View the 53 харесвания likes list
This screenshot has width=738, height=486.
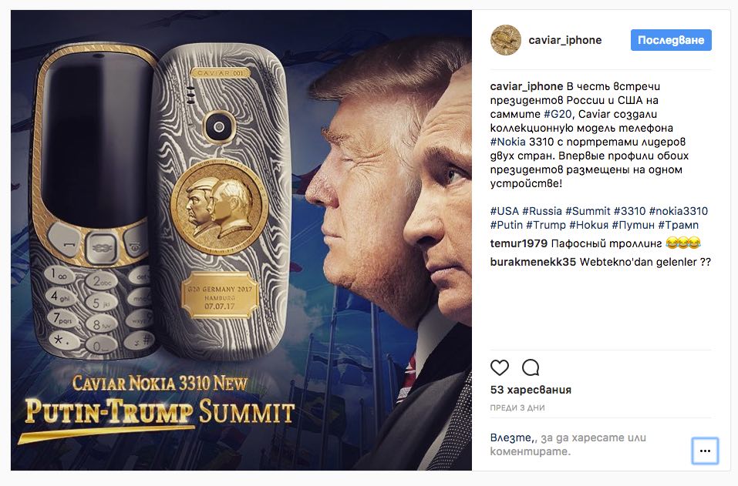tap(531, 390)
